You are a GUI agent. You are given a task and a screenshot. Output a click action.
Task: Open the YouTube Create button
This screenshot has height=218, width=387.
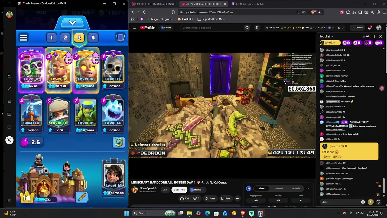[357, 28]
